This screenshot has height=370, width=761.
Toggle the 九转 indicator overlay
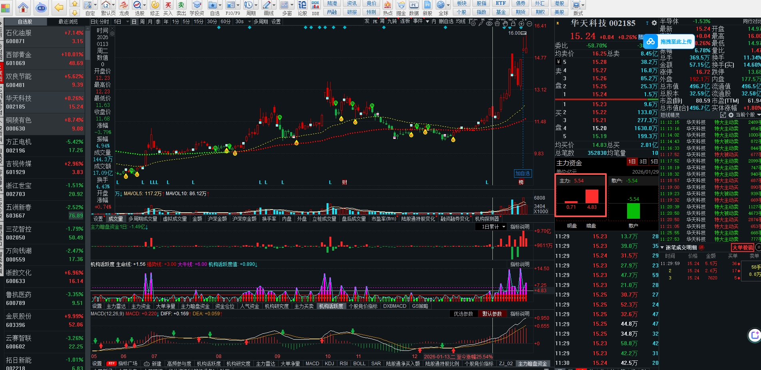(392, 21)
